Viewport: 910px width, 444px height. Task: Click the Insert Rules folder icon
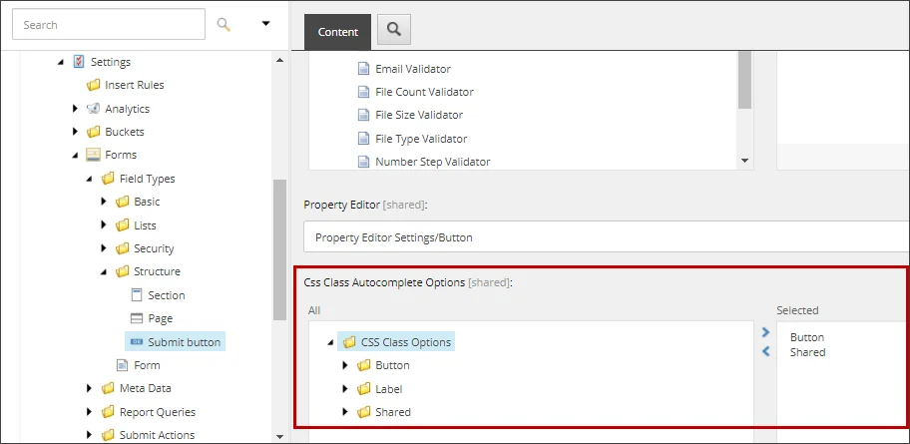(x=93, y=86)
